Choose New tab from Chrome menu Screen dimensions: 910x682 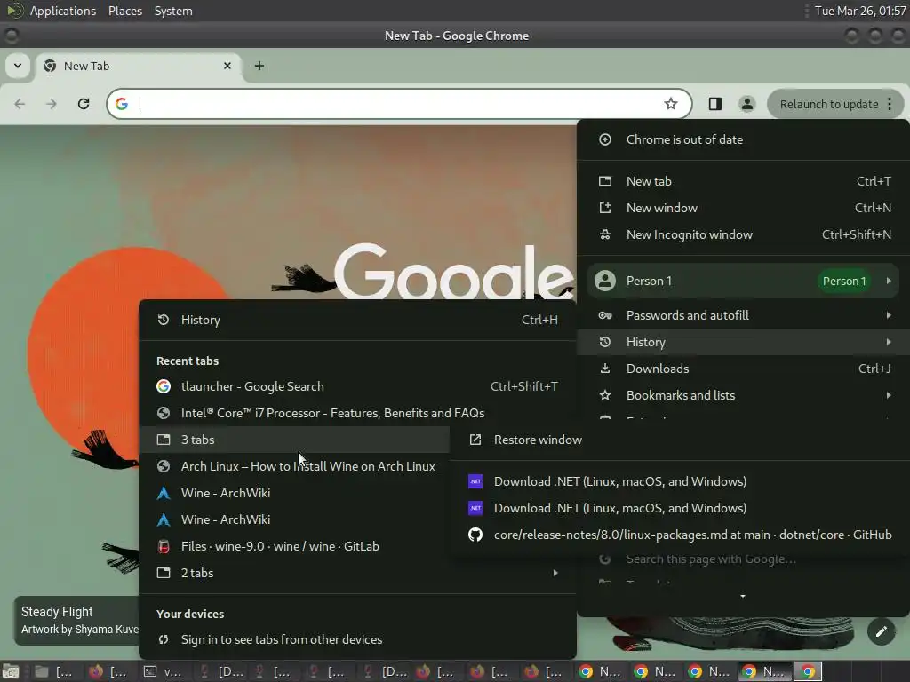743,181
